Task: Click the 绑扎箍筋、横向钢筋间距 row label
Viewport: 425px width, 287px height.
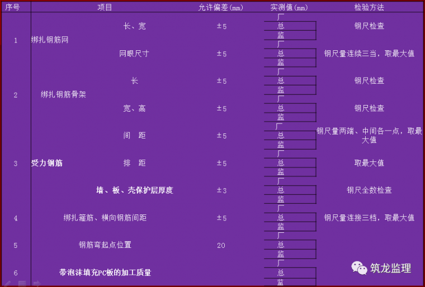Action: pyautogui.click(x=105, y=218)
